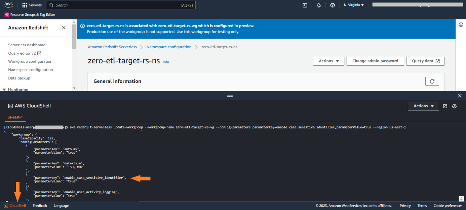Click the CloudShell icon in the footer
The width and height of the screenshot is (466, 210).
coord(6,206)
